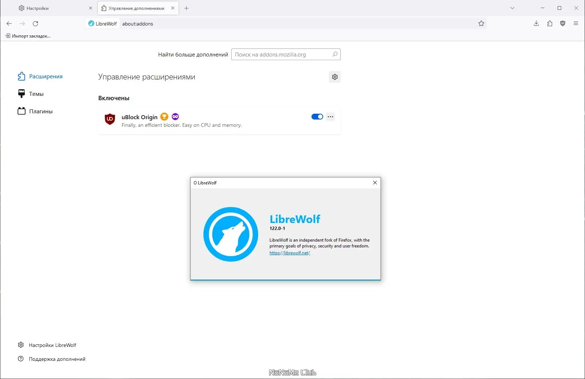This screenshot has width=585, height=379.
Task: Click the Управление расширениями heading
Action: point(146,77)
